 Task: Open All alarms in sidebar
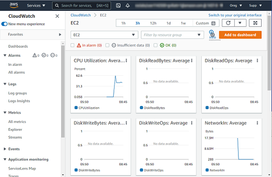tap(16, 72)
